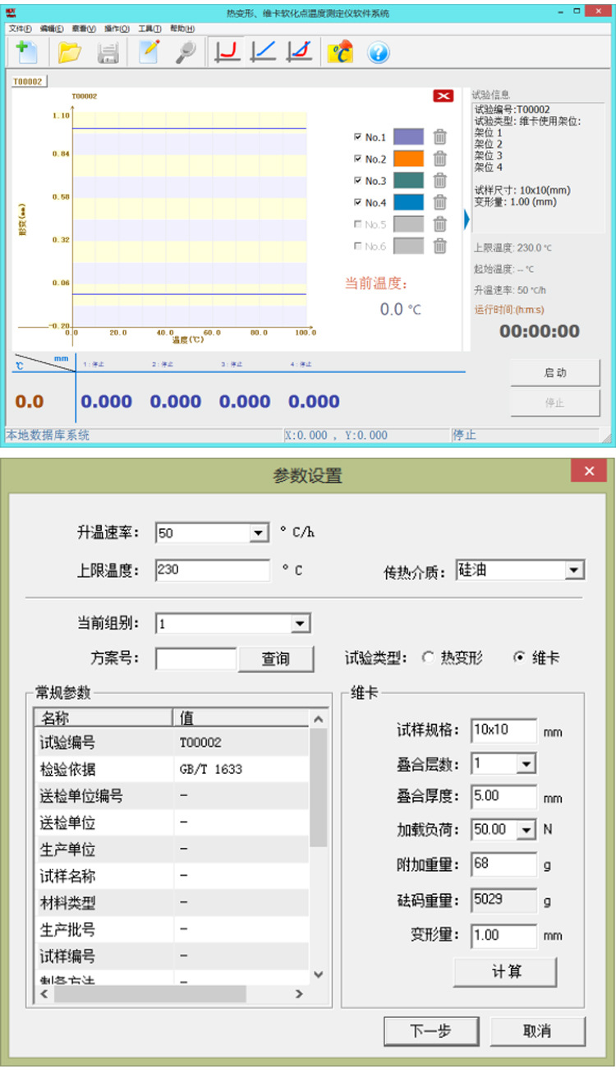Image resolution: width=616 pixels, height=1078 pixels.
Task: Click the 下一步 next button
Action: point(430,1031)
